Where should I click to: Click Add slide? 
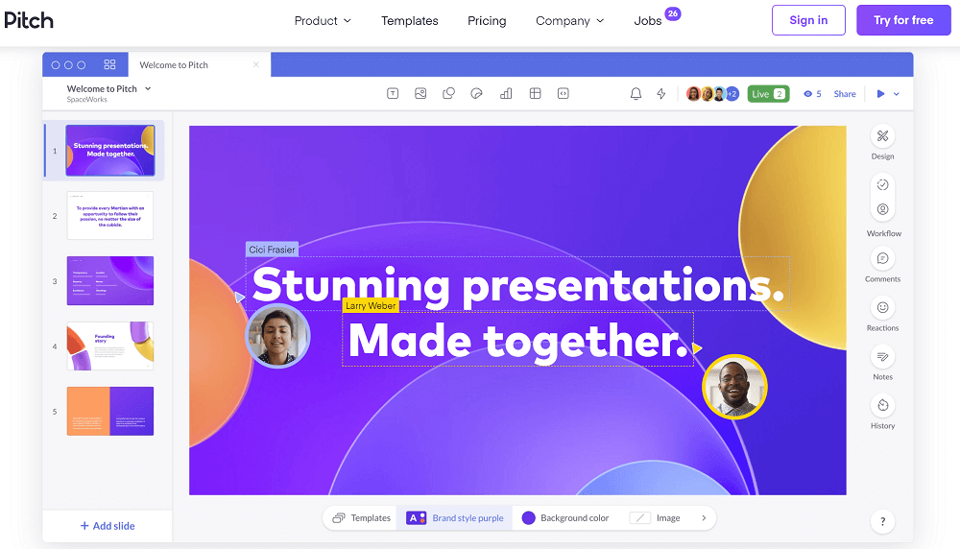tap(108, 526)
